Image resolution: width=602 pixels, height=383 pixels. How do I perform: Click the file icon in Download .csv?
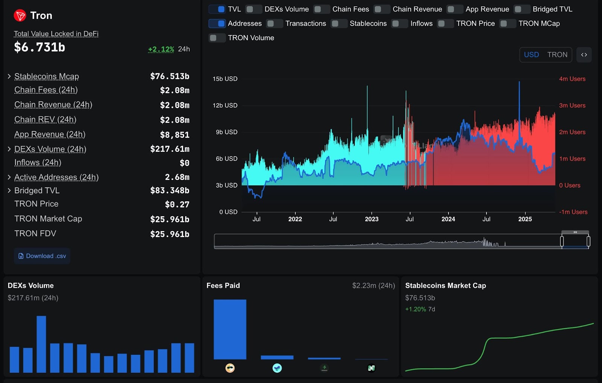coord(21,256)
